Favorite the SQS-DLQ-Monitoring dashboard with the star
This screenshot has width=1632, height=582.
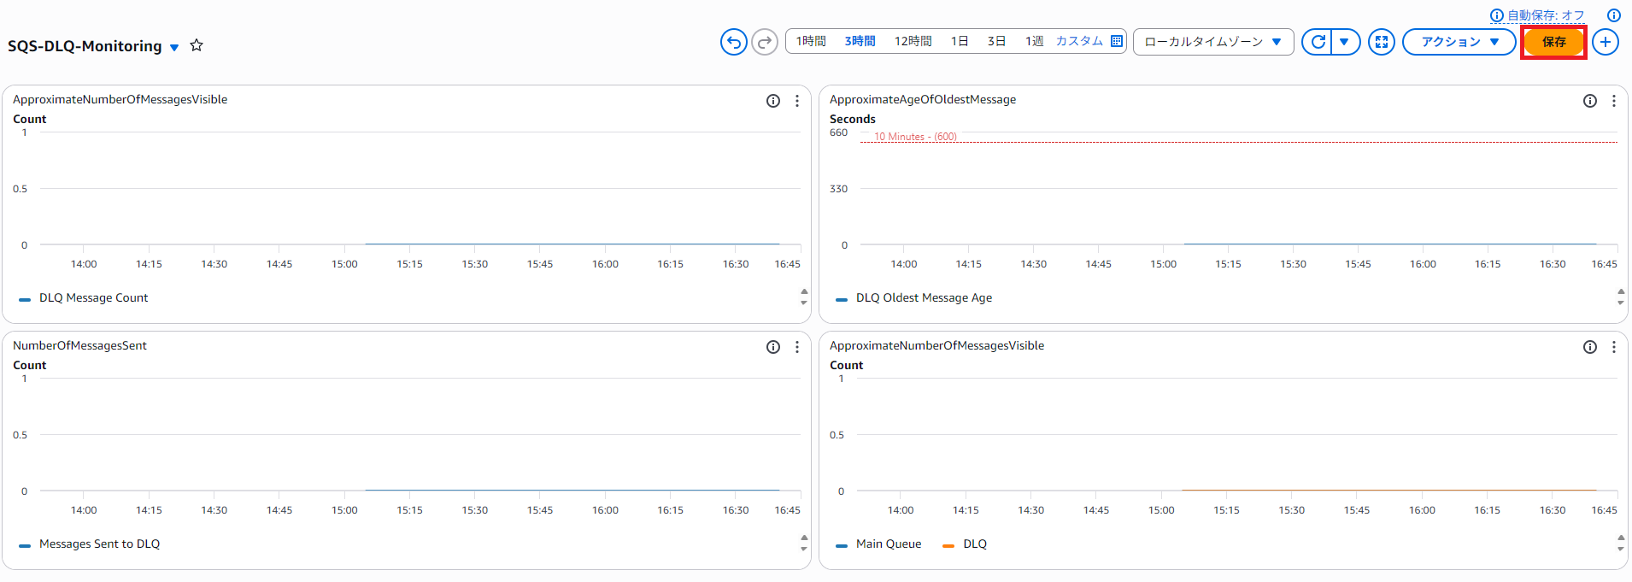[197, 45]
